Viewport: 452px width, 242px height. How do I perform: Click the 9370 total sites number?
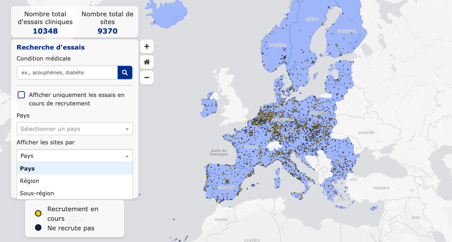(x=108, y=31)
